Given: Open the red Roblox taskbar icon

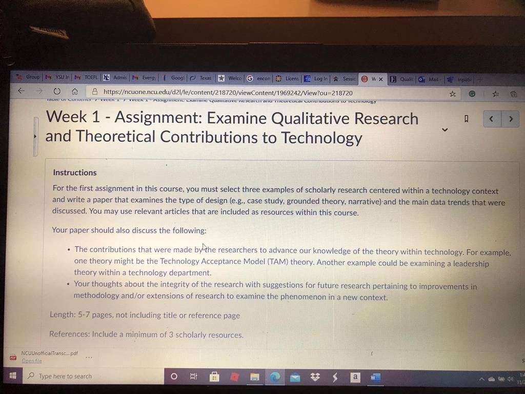Looking at the screenshot, I should pos(234,377).
